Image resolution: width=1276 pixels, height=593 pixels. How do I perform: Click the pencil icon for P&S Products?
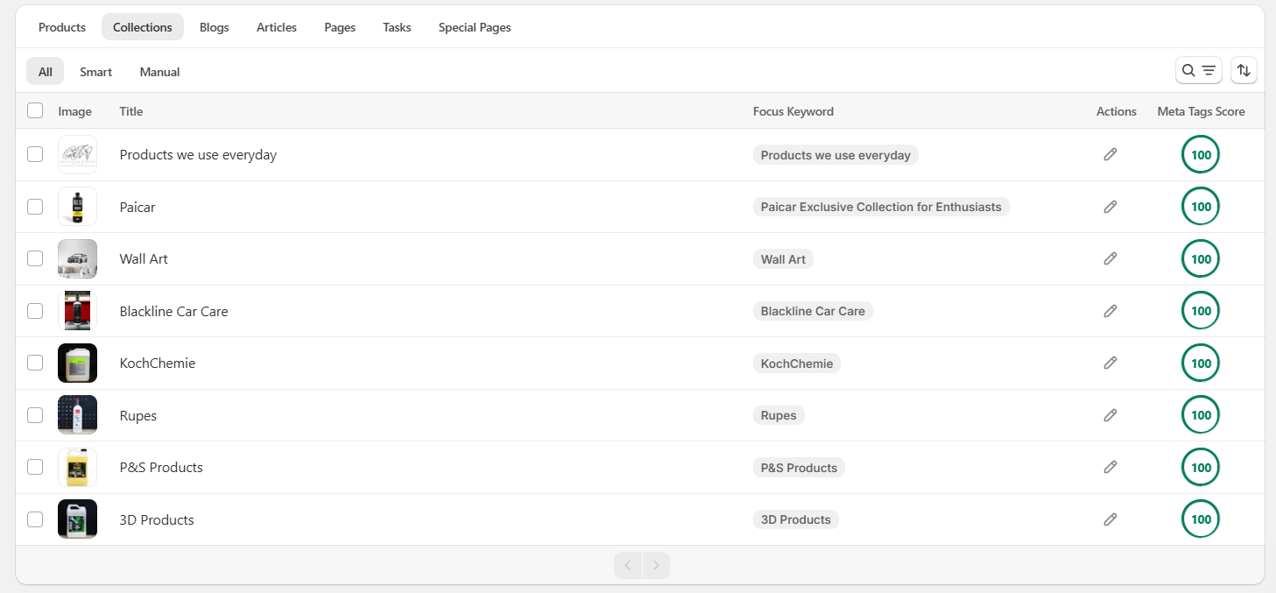coord(1110,467)
